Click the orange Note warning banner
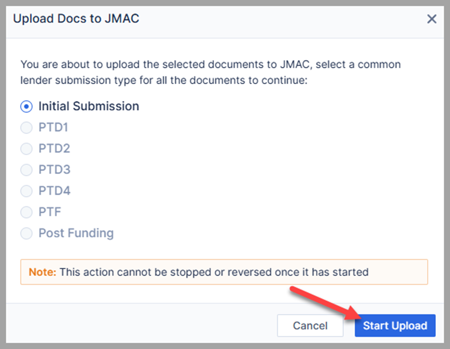The height and width of the screenshot is (349, 450). click(x=224, y=272)
